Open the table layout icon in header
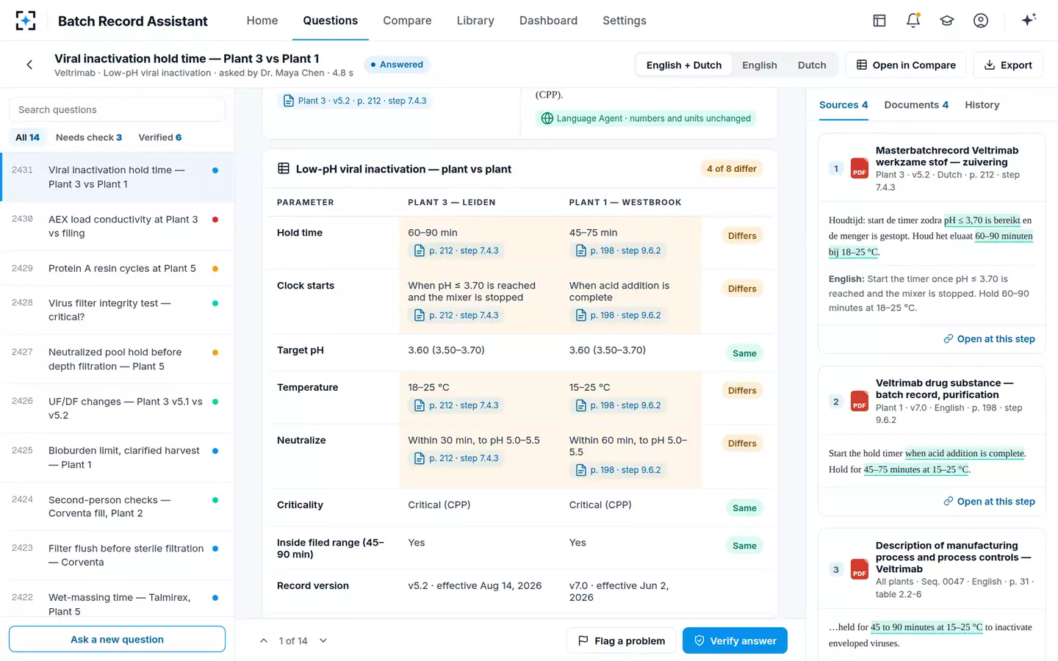The image size is (1058, 661). (879, 21)
